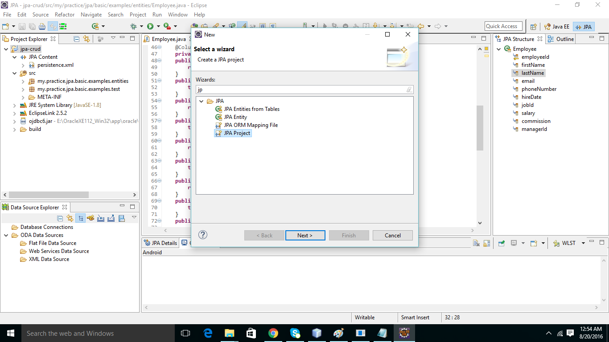Click the Run toolbar icon
609x342 pixels.
[x=150, y=26]
